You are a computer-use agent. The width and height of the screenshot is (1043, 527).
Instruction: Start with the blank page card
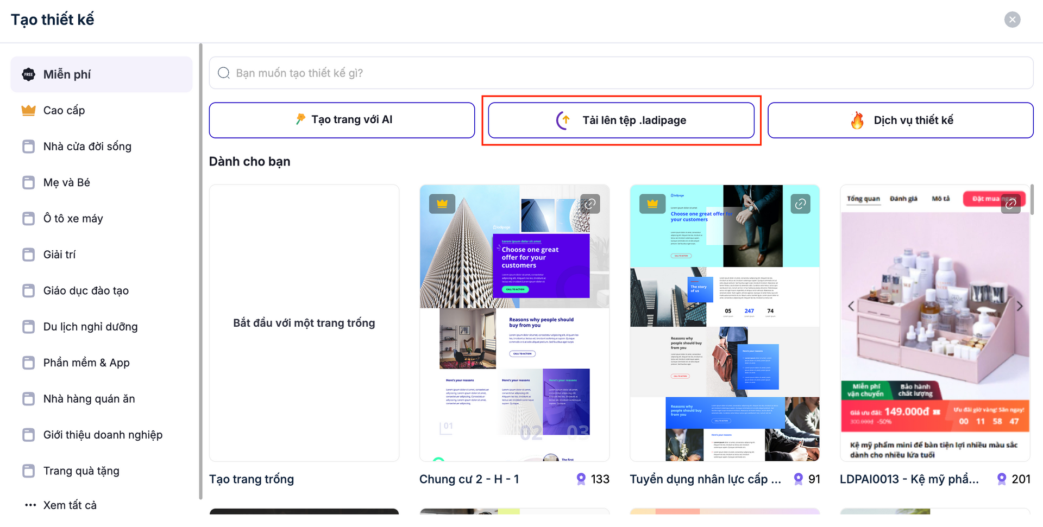click(304, 323)
